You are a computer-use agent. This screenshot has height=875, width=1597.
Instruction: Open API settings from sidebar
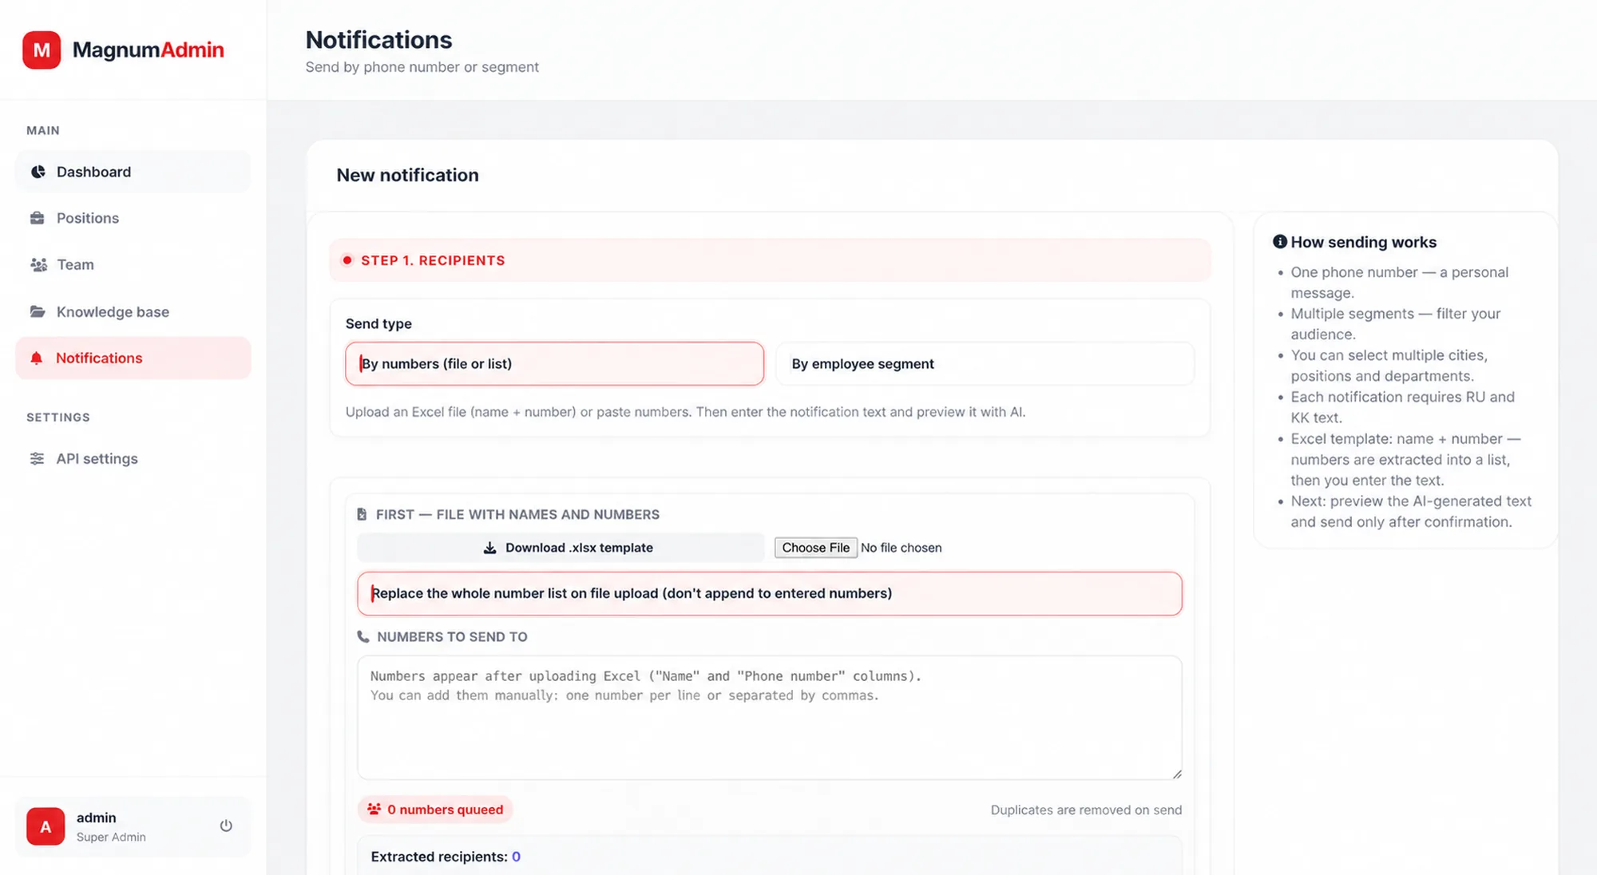tap(133, 458)
